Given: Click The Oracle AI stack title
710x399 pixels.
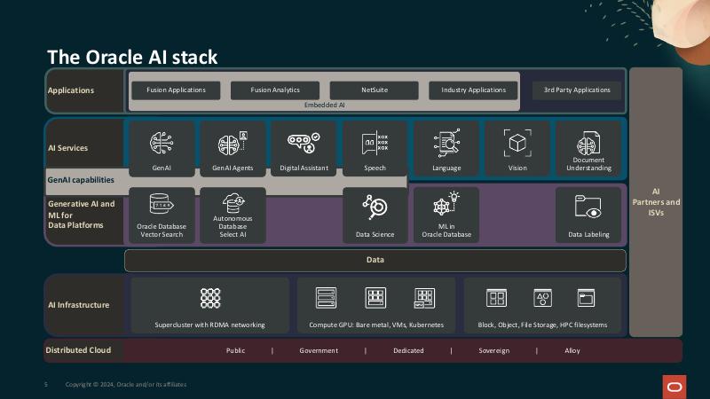Looking at the screenshot, I should point(132,58).
